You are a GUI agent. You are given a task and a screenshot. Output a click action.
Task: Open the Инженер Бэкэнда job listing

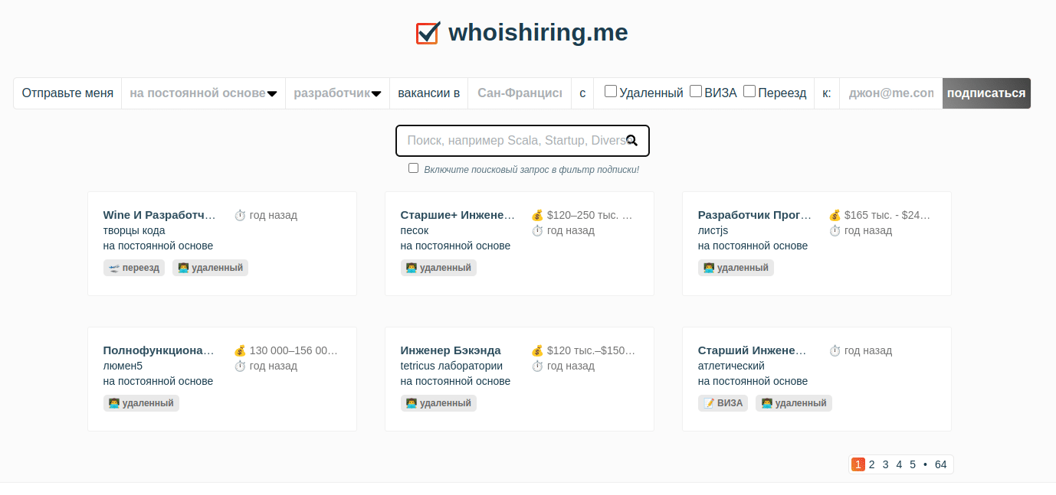(x=451, y=350)
